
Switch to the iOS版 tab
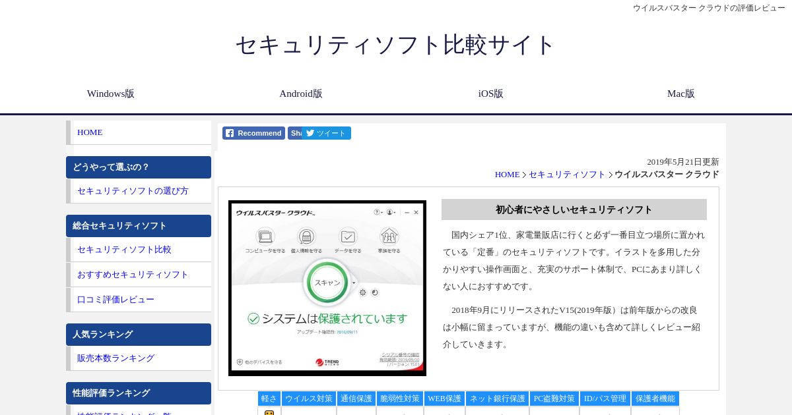pyautogui.click(x=491, y=94)
